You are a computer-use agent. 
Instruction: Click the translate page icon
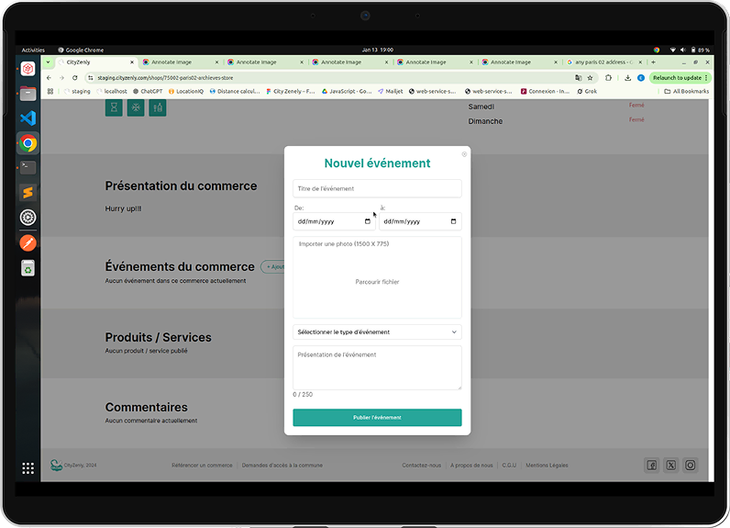pyautogui.click(x=579, y=78)
